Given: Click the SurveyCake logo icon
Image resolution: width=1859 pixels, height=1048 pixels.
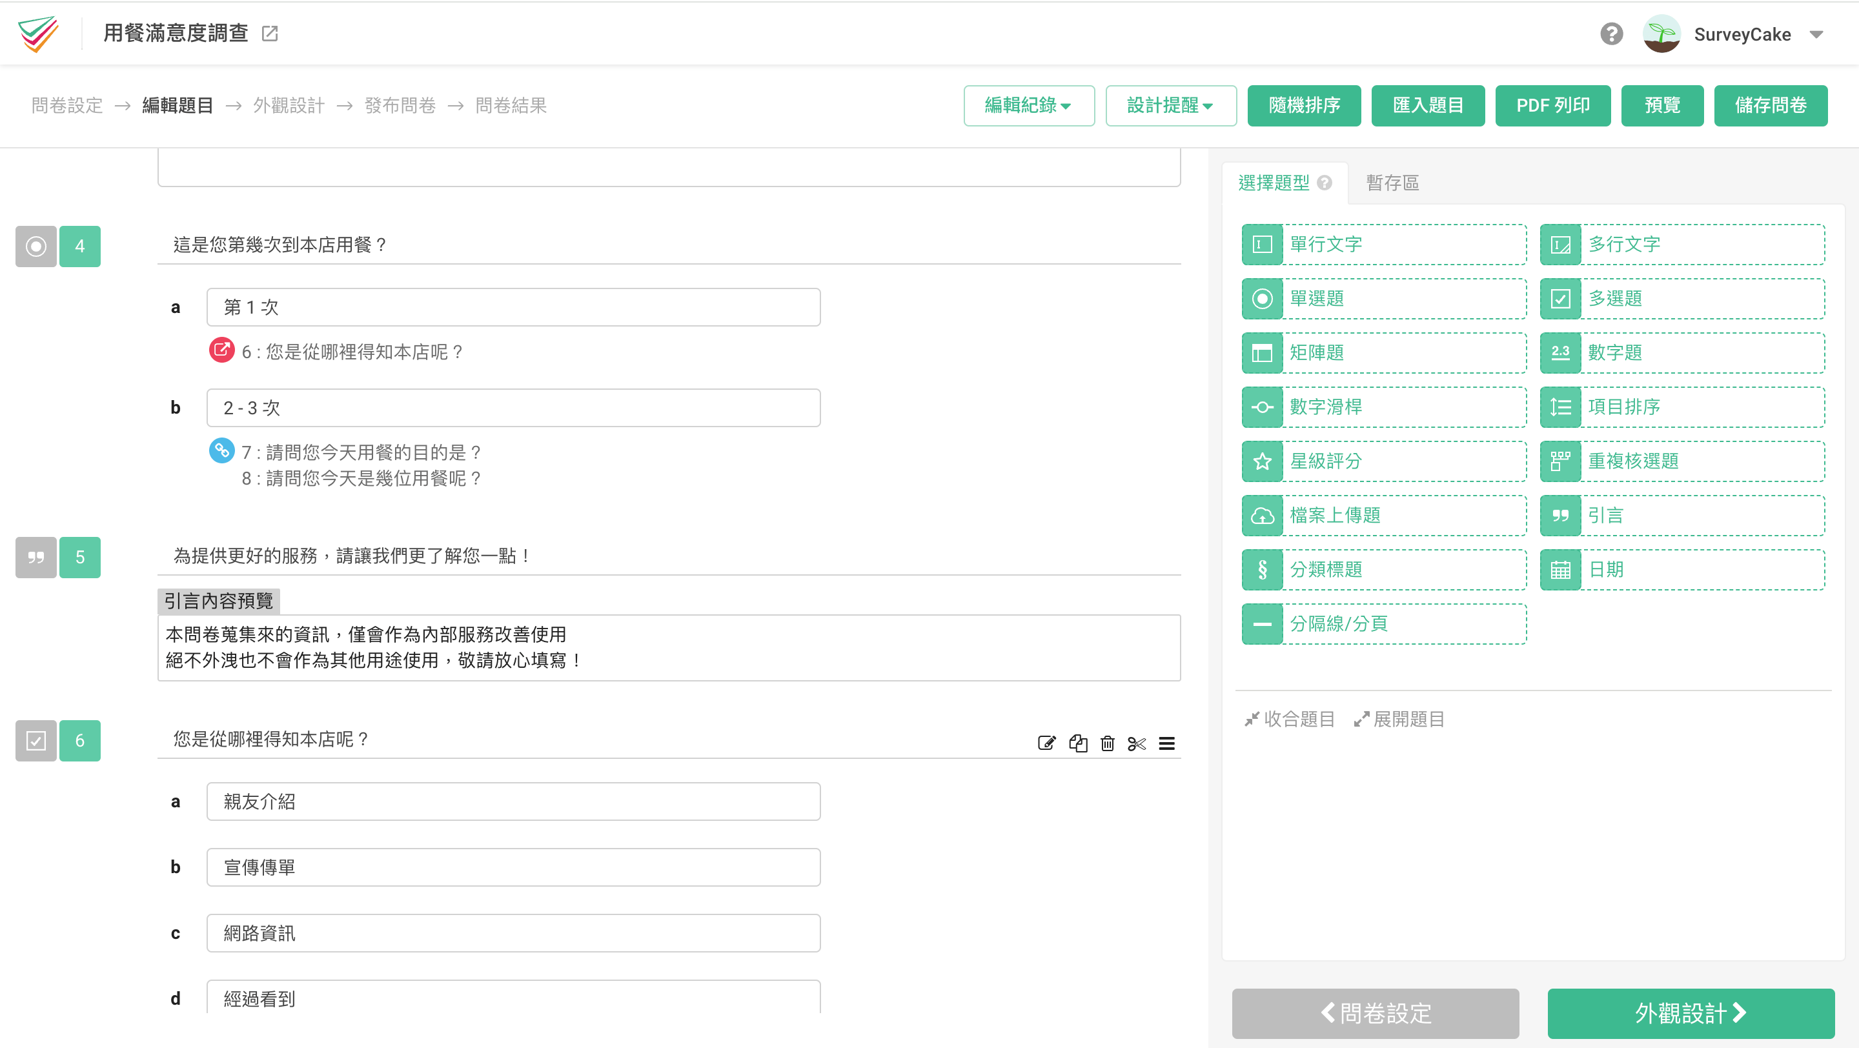Looking at the screenshot, I should pos(39,33).
